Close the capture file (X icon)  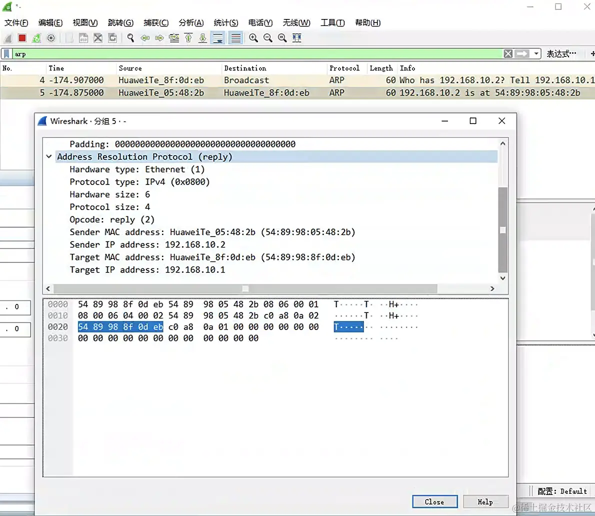pos(98,38)
